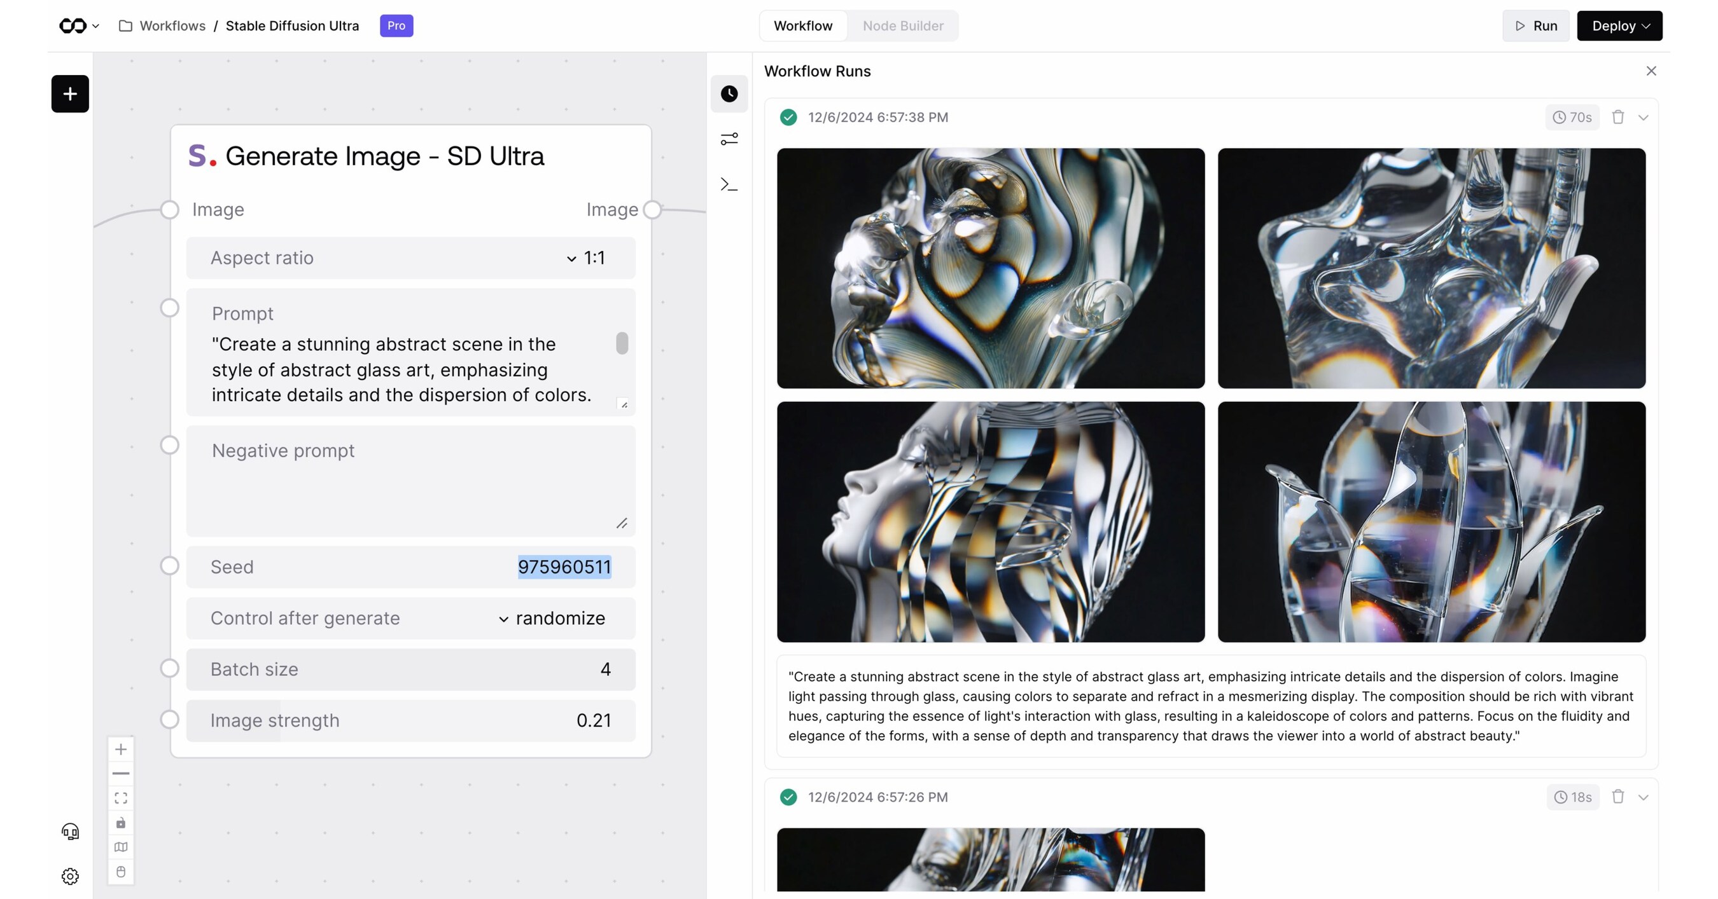
Task: Open the support chat
Action: pos(70,831)
